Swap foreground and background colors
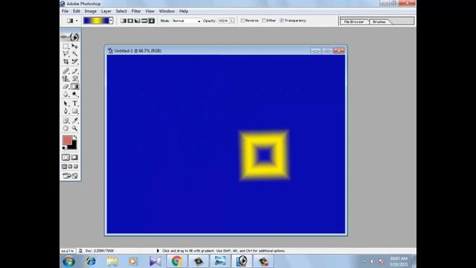The width and height of the screenshot is (476, 268). tap(75, 137)
